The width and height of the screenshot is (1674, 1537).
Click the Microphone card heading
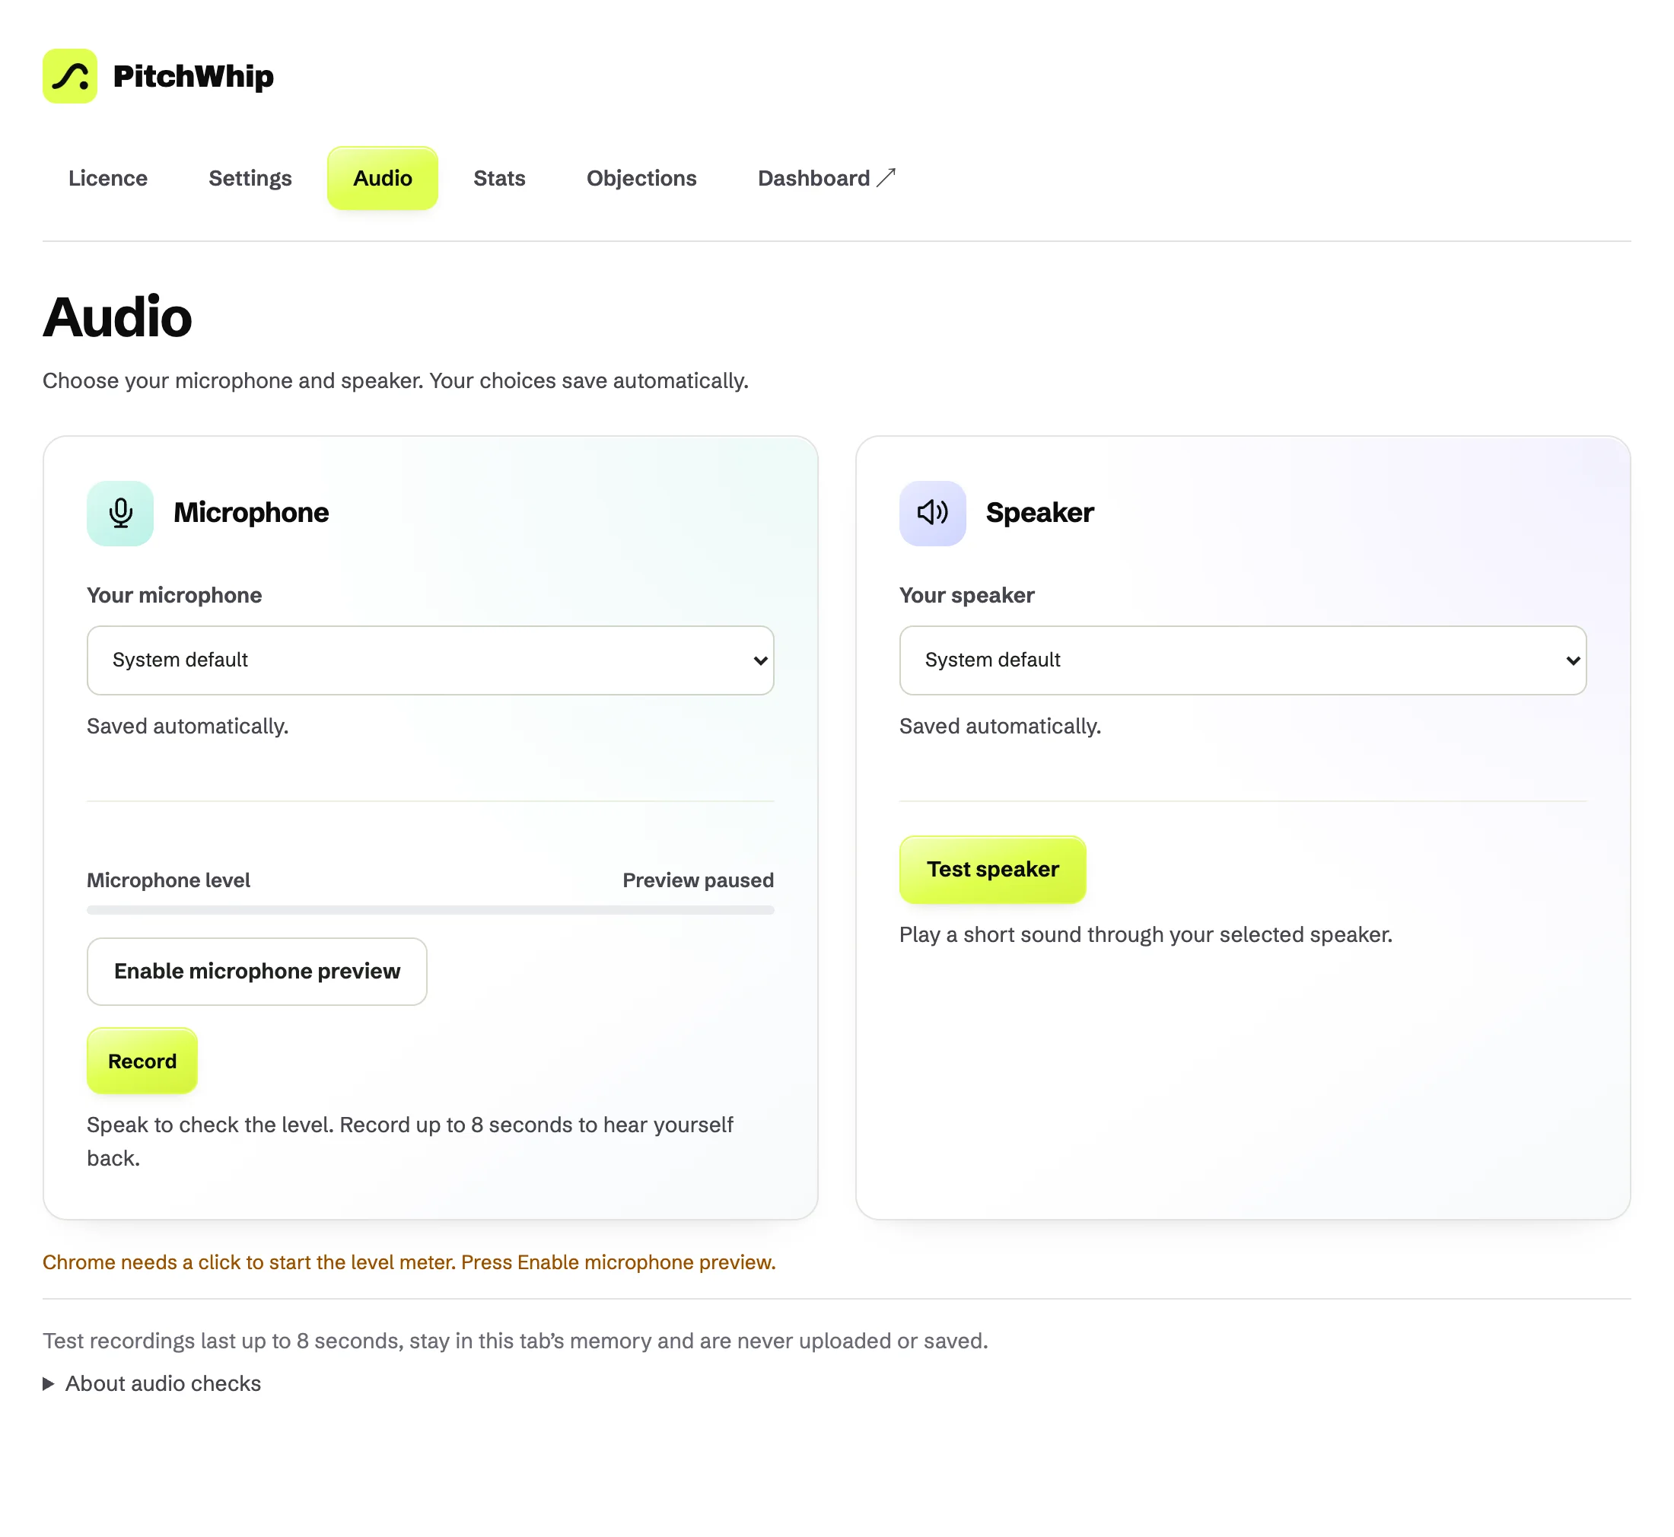[x=251, y=513]
